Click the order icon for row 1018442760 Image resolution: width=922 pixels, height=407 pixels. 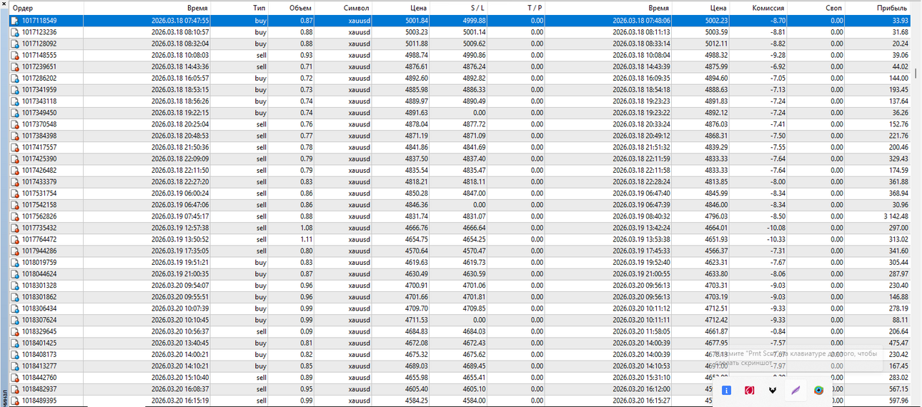[x=14, y=378]
